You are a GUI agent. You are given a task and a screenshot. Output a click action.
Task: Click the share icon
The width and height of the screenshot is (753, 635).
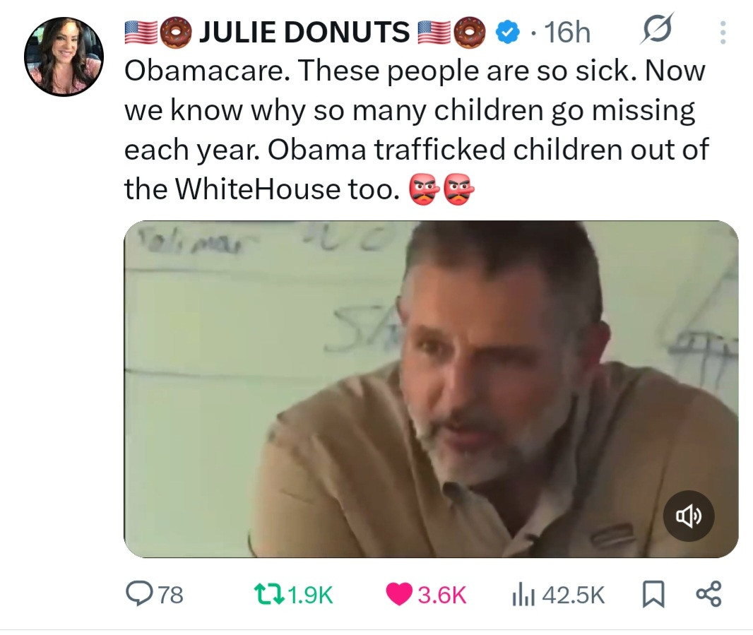(708, 594)
